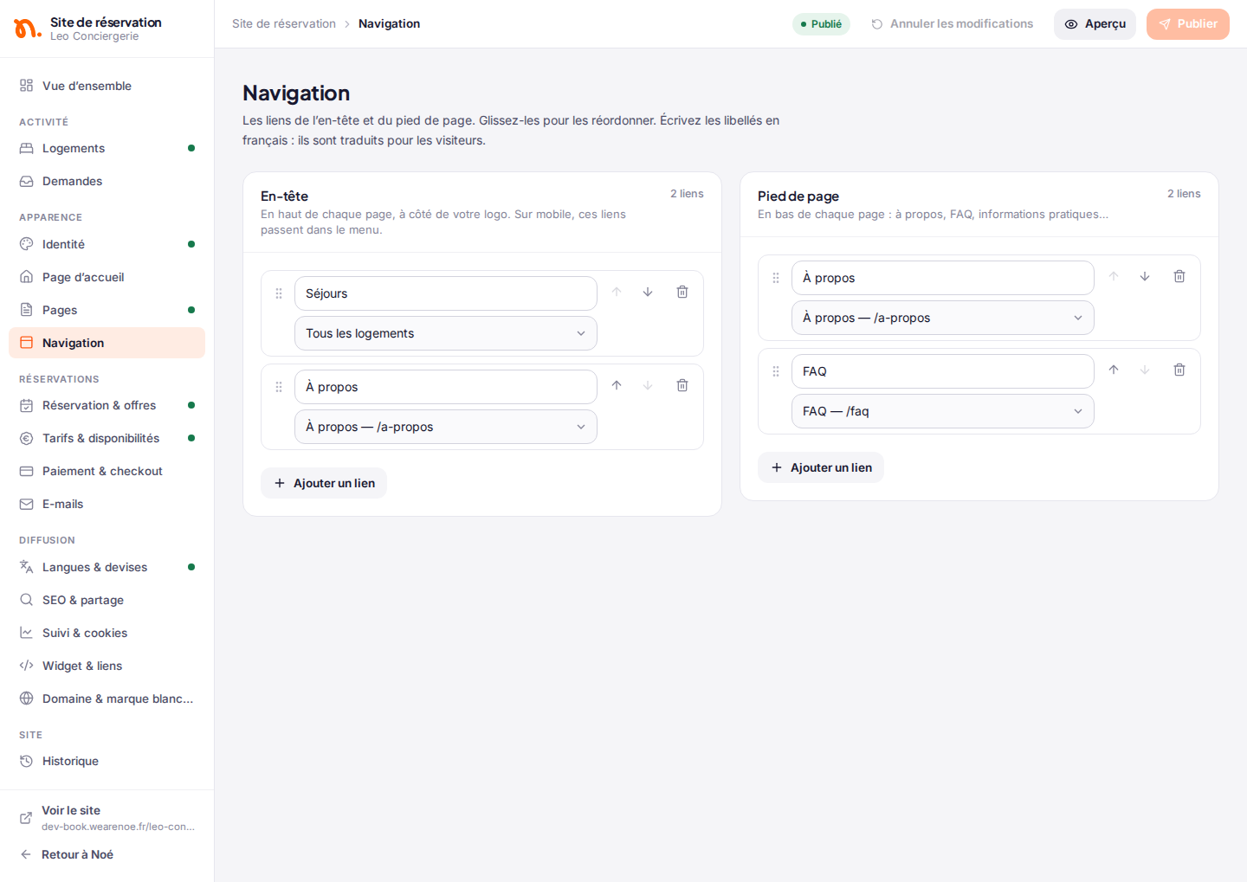Move FAQ link down
The width and height of the screenshot is (1247, 882).
coord(1145,370)
